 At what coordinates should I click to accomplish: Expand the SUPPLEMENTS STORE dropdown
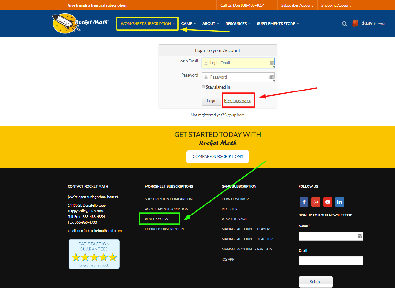click(x=277, y=23)
